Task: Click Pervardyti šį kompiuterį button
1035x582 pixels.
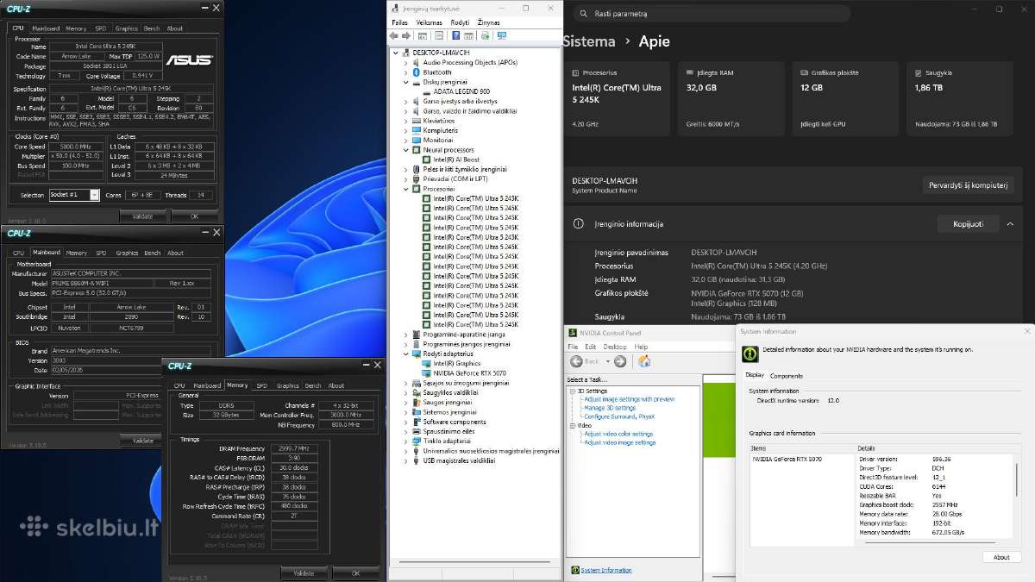Action: pos(968,185)
